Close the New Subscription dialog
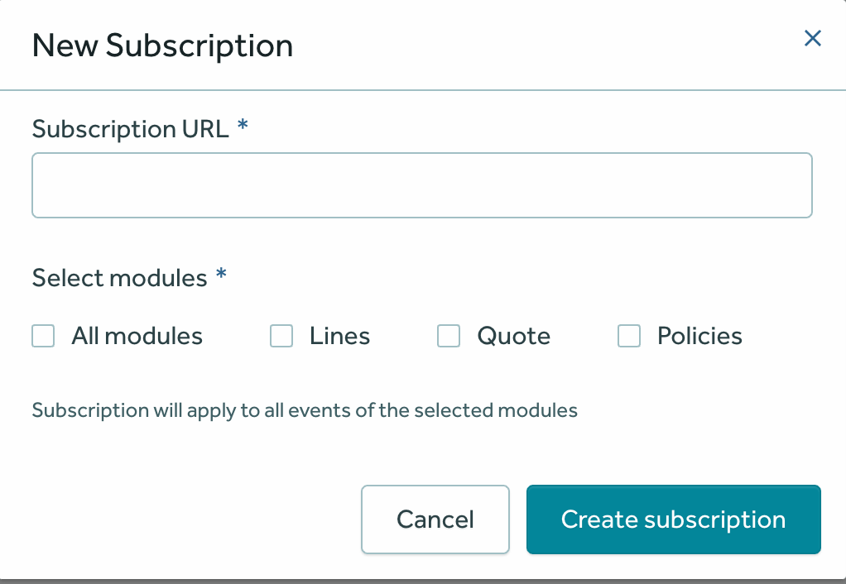Image resolution: width=846 pixels, height=584 pixels. click(813, 38)
